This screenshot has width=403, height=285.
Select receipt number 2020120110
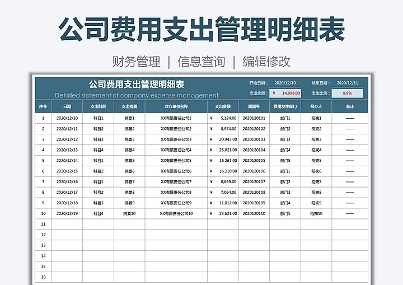tap(254, 213)
